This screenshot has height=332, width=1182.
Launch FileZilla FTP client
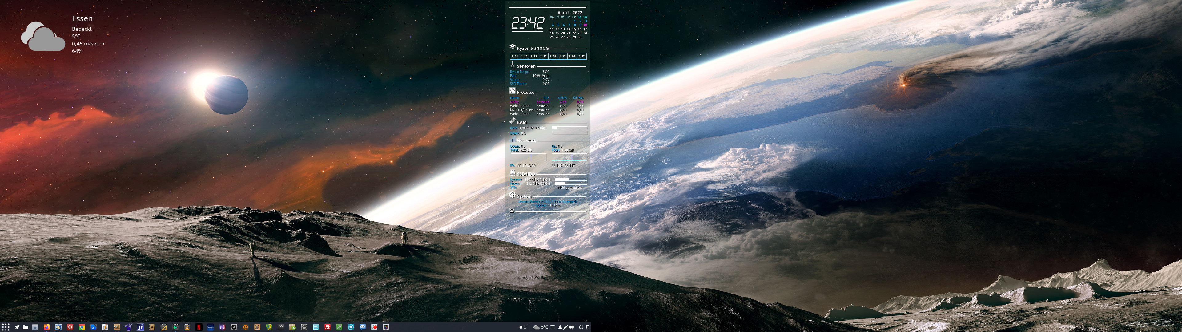pyautogui.click(x=328, y=327)
